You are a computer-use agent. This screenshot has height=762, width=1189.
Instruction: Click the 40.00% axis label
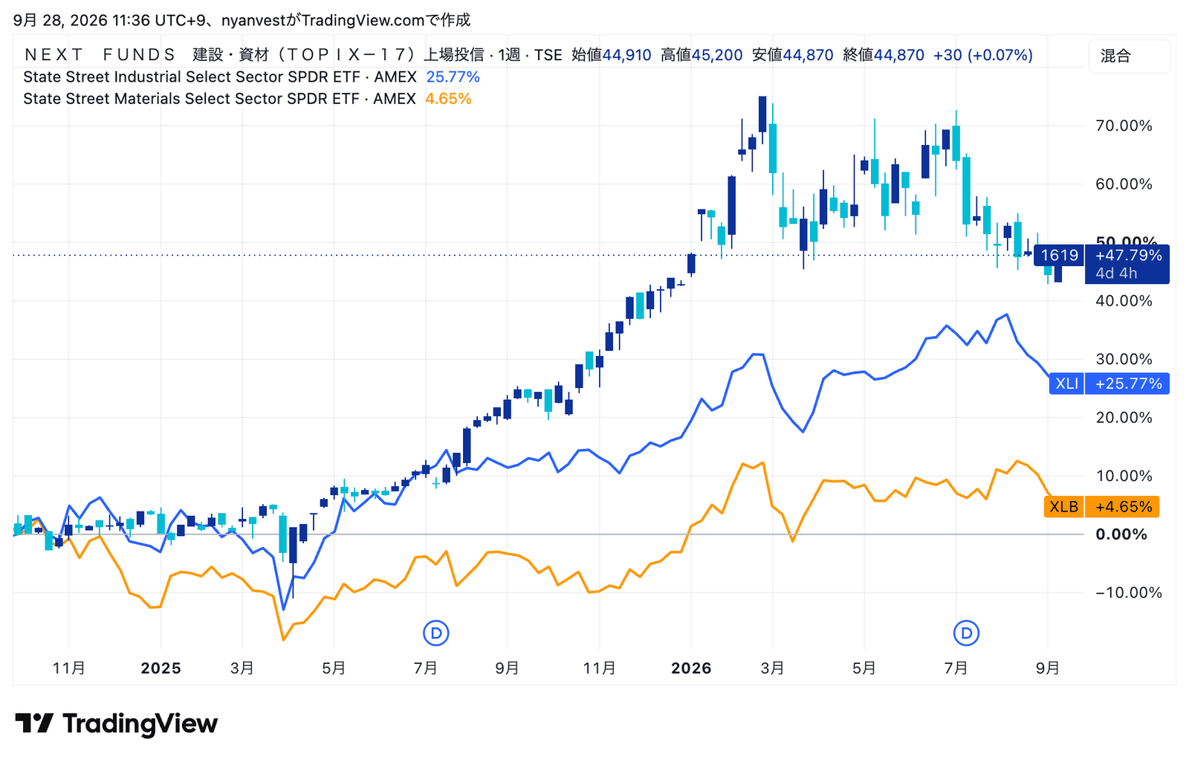[x=1124, y=301]
